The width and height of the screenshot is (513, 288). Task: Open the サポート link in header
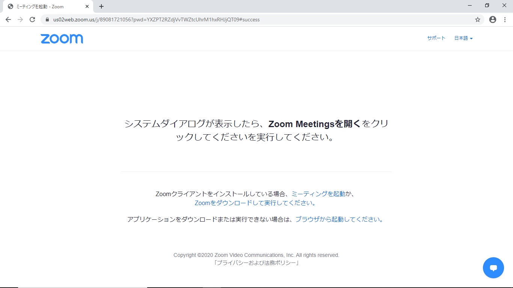point(436,38)
